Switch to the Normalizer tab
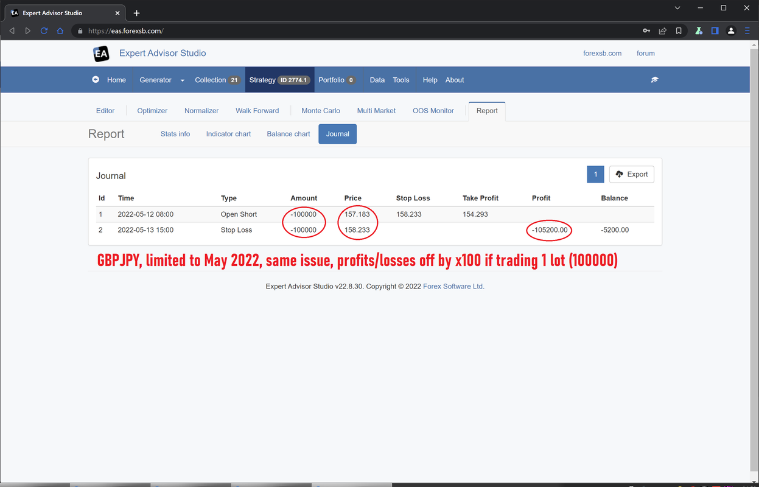 coord(201,111)
